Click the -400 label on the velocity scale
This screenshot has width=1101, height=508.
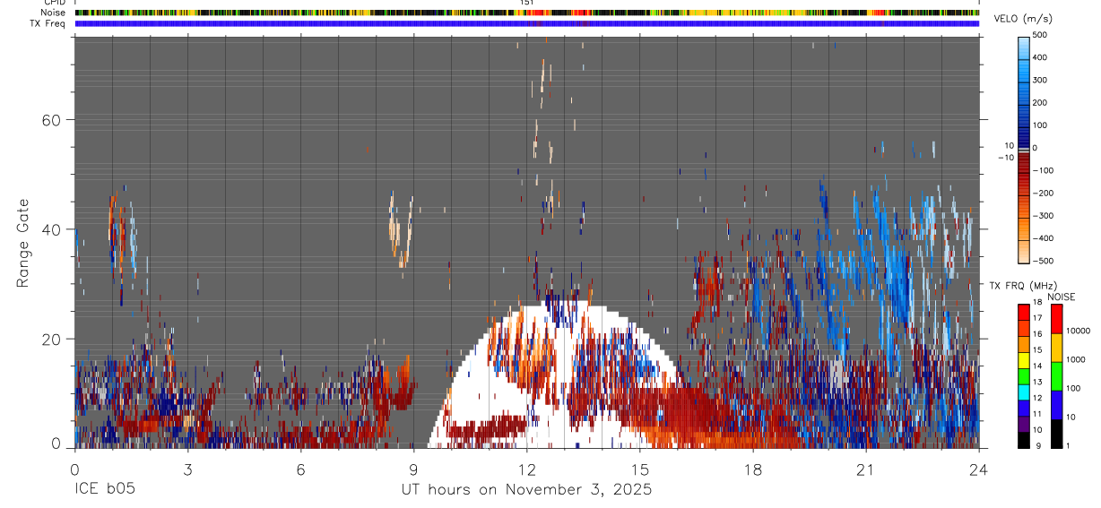1044,238
